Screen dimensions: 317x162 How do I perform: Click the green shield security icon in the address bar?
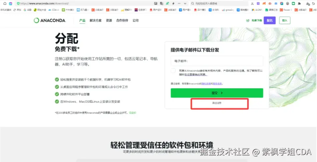[x=18, y=3]
